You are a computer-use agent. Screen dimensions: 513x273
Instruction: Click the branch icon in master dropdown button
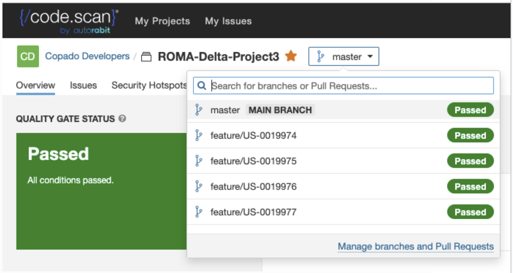click(321, 57)
